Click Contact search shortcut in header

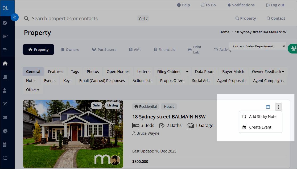[x=276, y=18]
